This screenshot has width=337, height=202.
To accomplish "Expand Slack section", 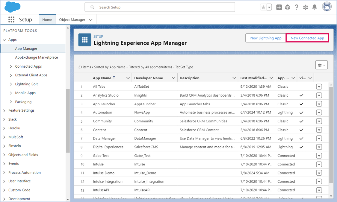I will click(4, 119).
